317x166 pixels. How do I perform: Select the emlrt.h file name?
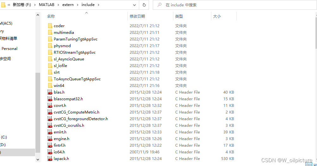point(60,132)
